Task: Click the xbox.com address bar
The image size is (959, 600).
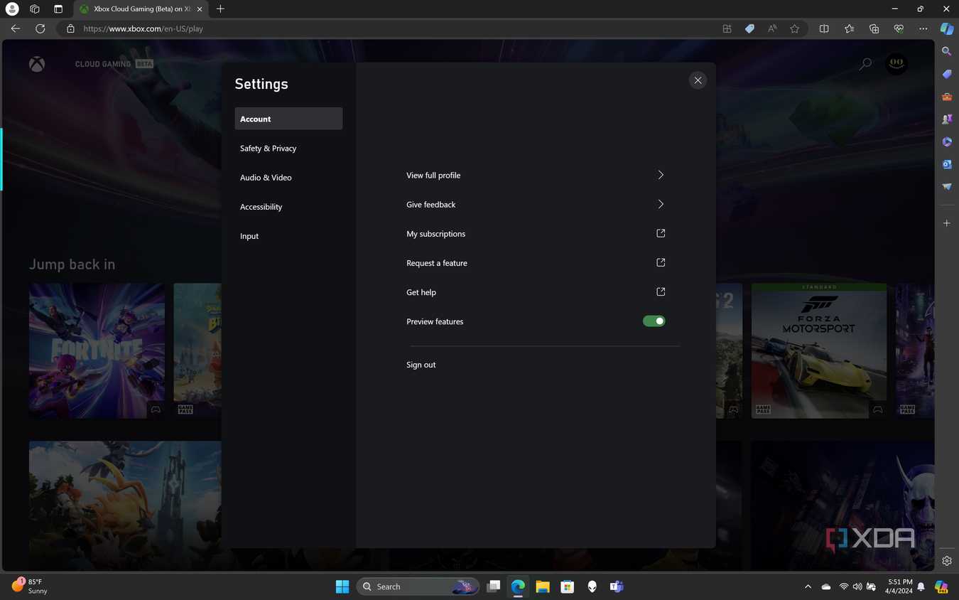Action: pos(391,28)
